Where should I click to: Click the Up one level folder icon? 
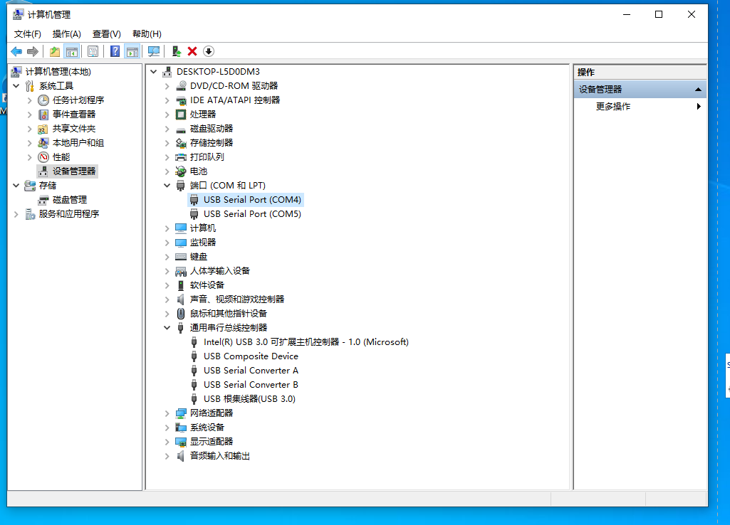(55, 51)
